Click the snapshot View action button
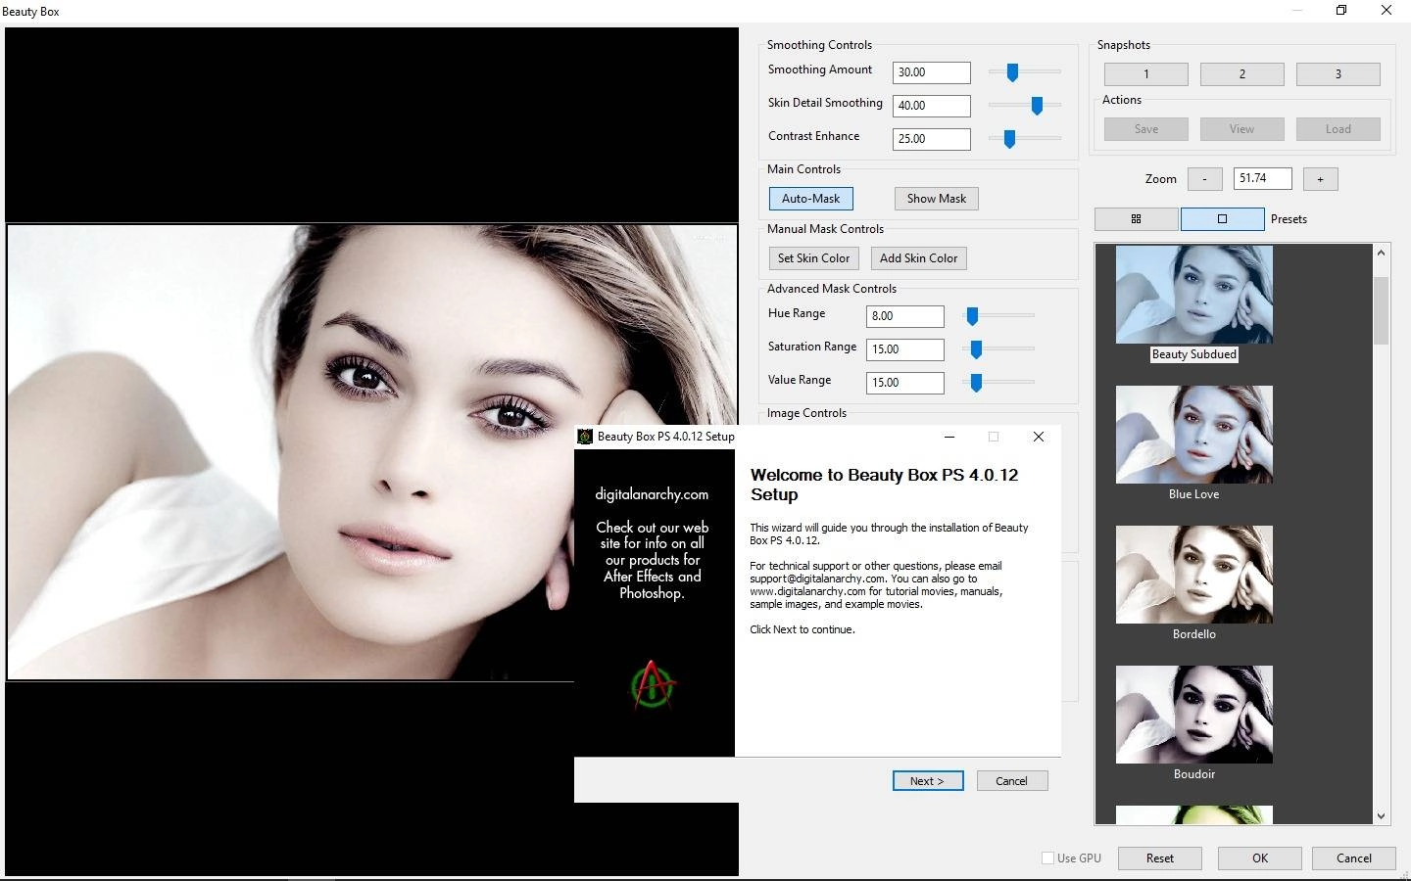The image size is (1411, 881). pos(1241,129)
